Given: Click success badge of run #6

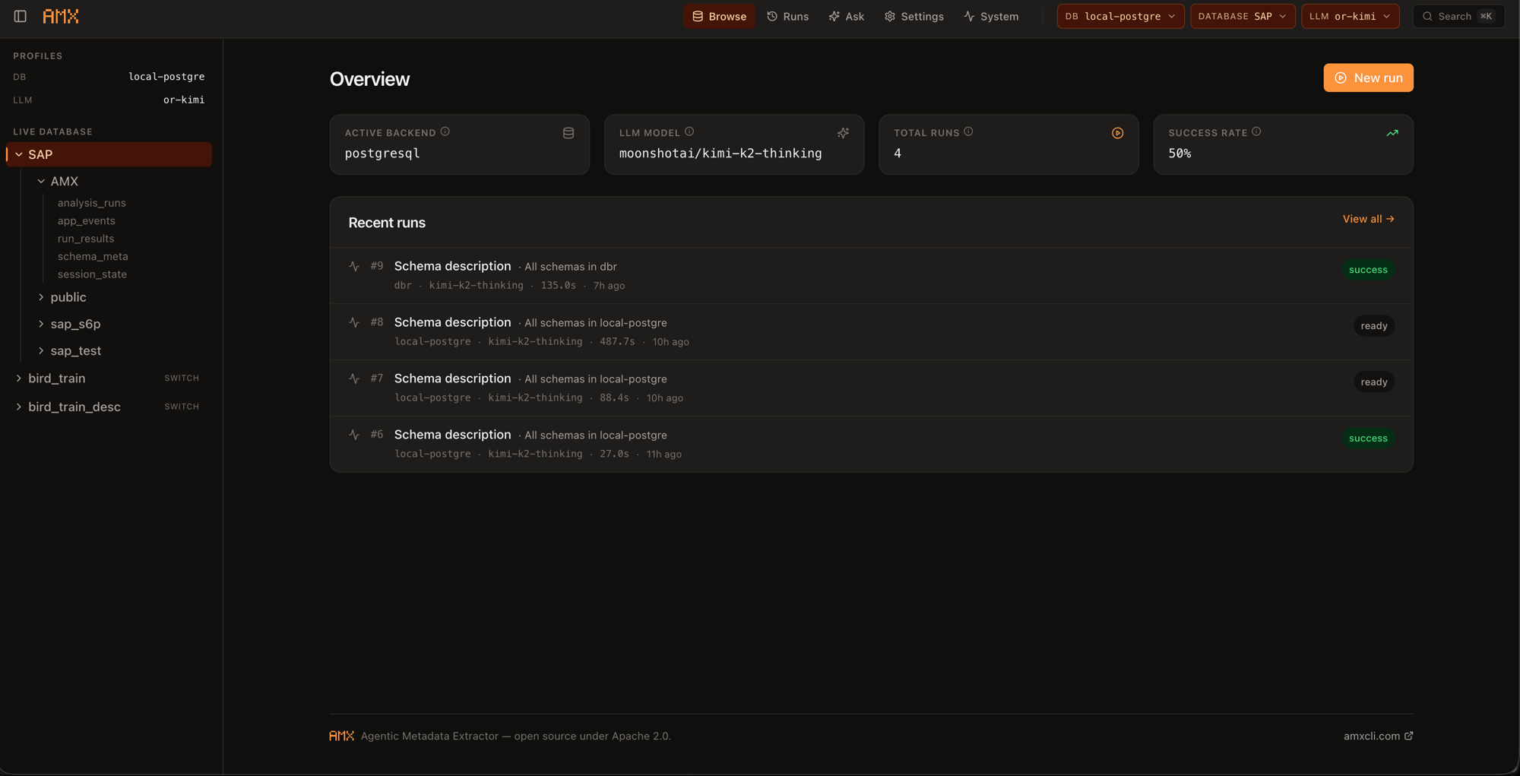Looking at the screenshot, I should click(1368, 439).
